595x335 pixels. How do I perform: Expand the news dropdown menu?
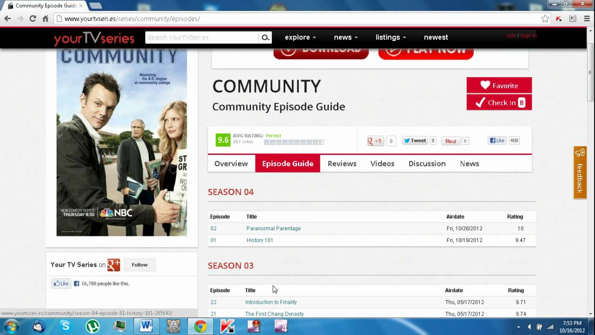click(x=346, y=37)
